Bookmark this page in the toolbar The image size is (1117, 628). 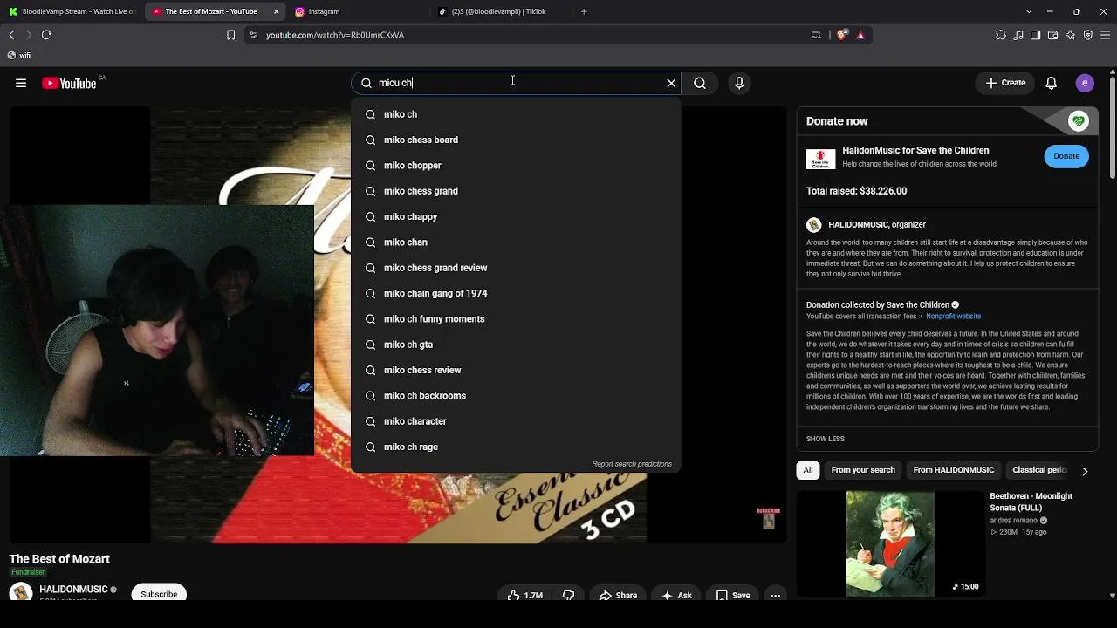(230, 35)
